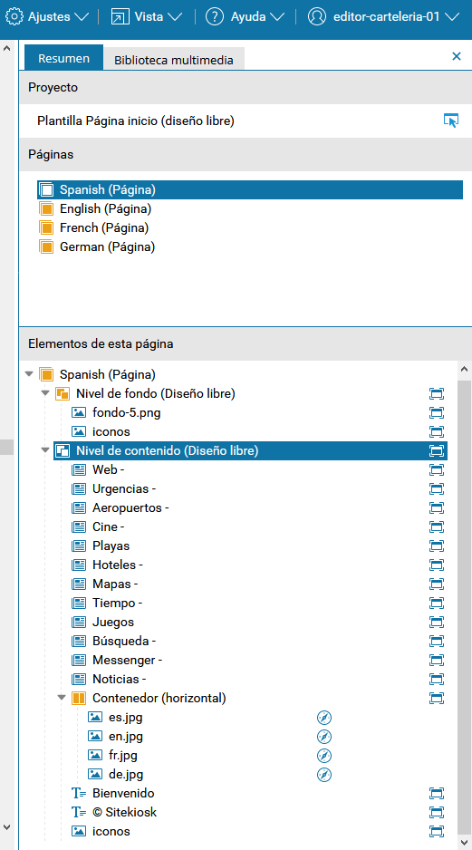This screenshot has width=472, height=850.
Task: Click the compass icon next to fr.jpg
Action: point(324,756)
